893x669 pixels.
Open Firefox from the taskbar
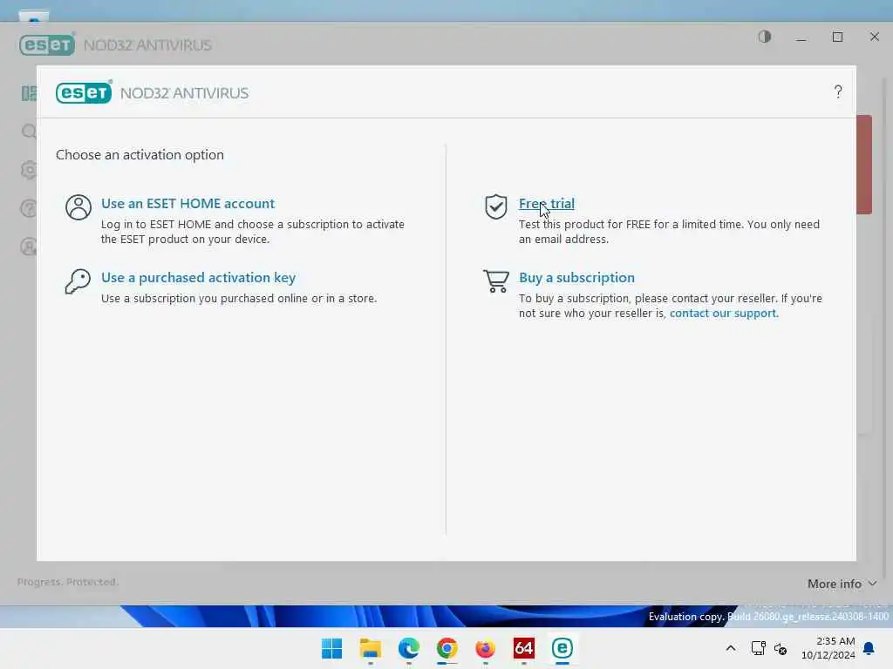[485, 648]
